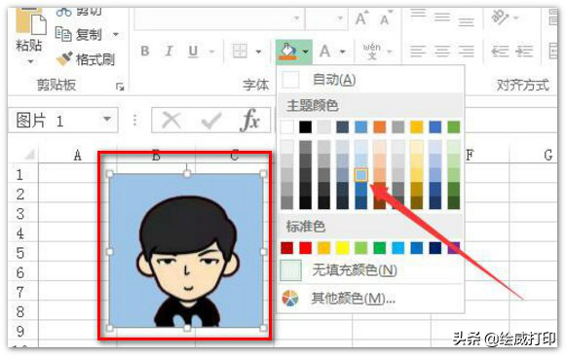The width and height of the screenshot is (566, 356).
Task: Open More Colors (其他颜色)
Action: tap(369, 299)
